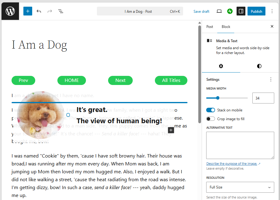Click the Publish button
This screenshot has height=200, width=280.
(256, 11)
